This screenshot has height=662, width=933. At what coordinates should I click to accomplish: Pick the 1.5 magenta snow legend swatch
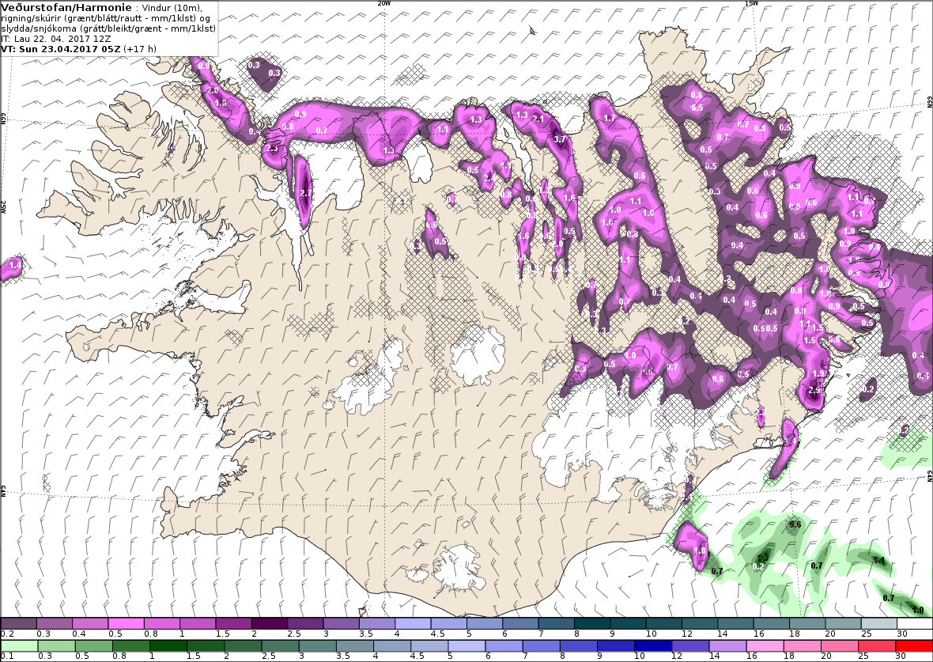(233, 623)
